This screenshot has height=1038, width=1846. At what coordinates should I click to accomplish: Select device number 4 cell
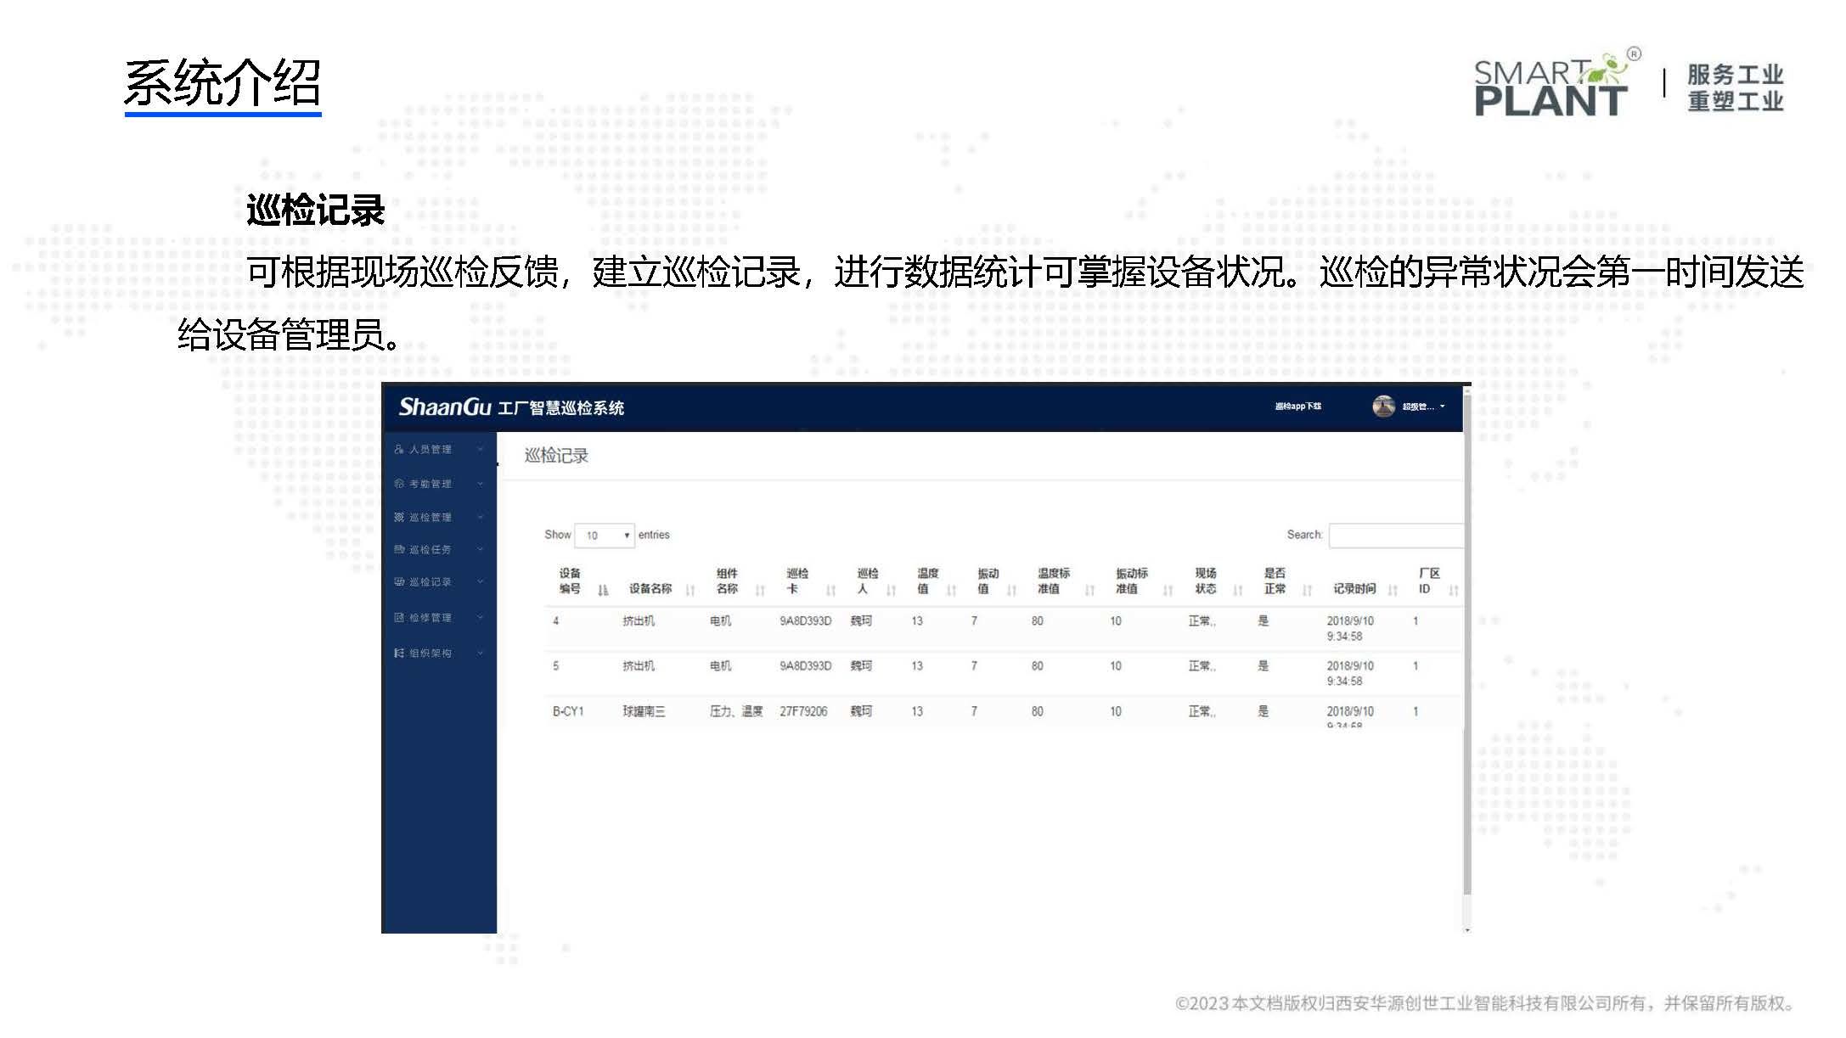coord(556,621)
